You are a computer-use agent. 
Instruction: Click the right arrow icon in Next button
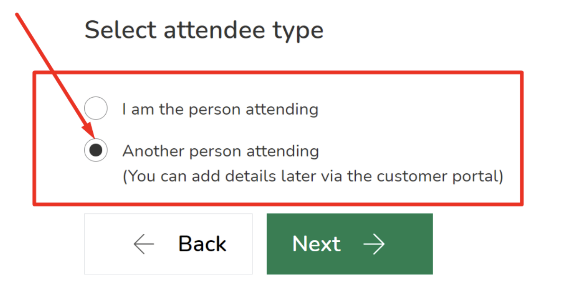coord(374,244)
